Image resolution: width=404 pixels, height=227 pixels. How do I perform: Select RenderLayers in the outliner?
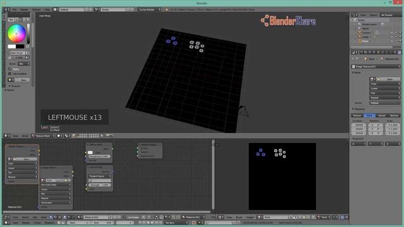pos(369,24)
